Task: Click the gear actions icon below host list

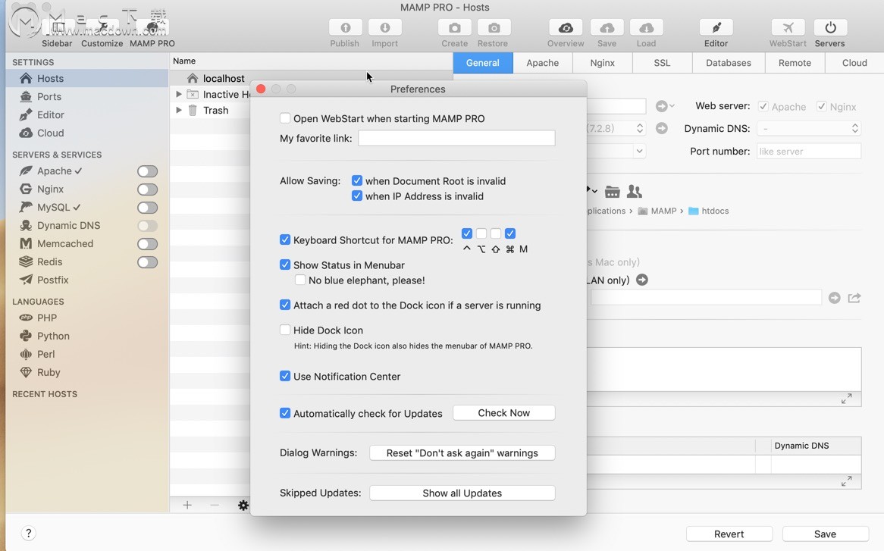Action: tap(243, 505)
